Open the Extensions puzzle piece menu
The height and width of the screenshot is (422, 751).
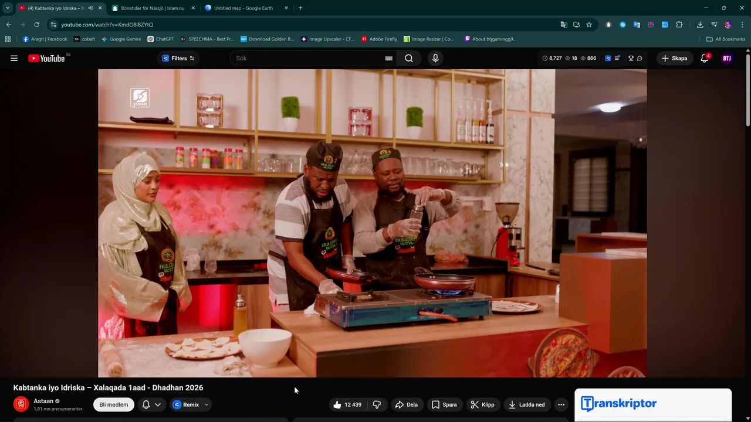click(x=679, y=25)
